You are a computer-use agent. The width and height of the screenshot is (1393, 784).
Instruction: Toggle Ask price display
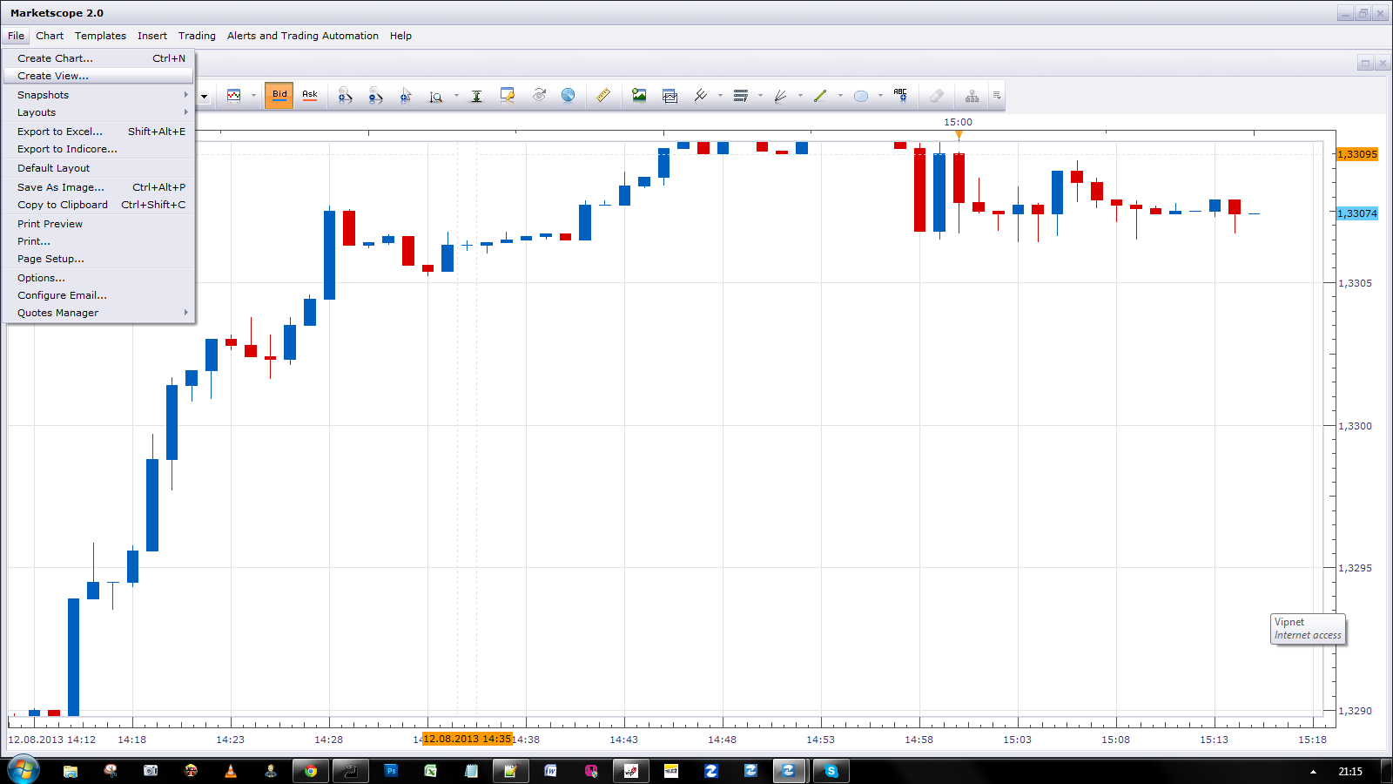pos(310,95)
